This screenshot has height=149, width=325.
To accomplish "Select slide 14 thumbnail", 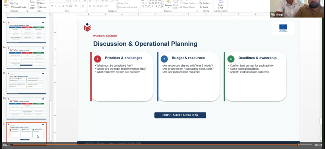I will click(x=26, y=57).
